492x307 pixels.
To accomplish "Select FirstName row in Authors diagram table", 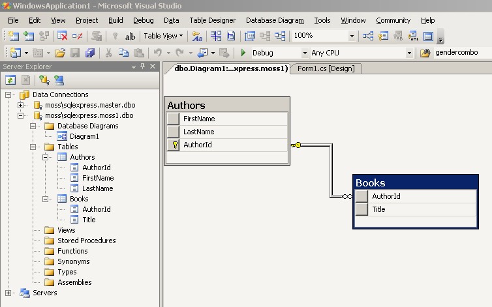I will coord(227,119).
